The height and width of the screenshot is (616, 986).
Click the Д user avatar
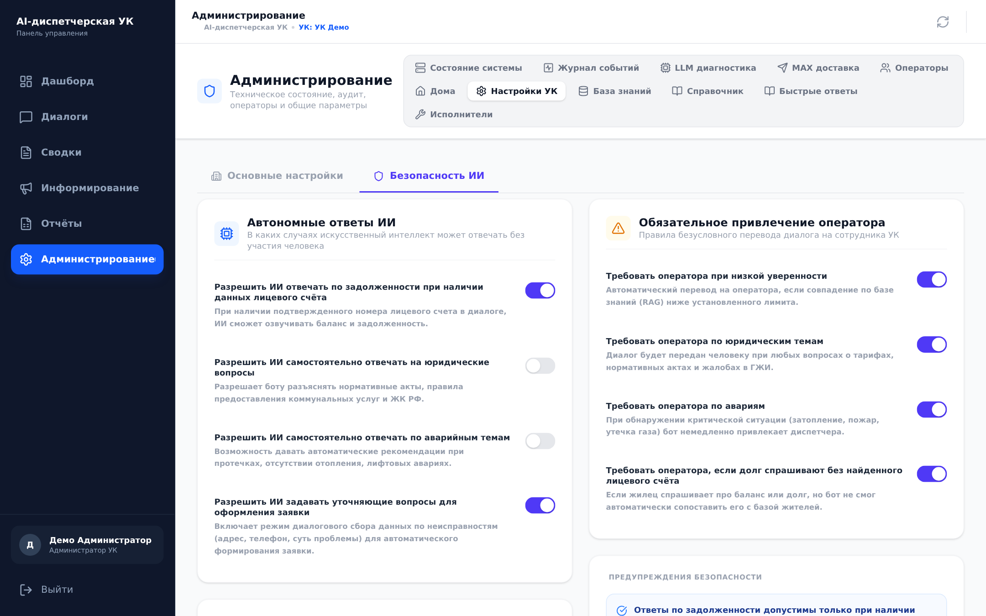point(30,545)
